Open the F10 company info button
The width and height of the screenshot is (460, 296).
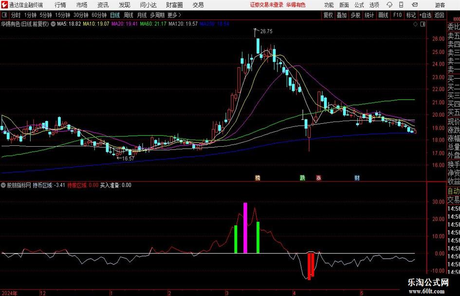pyautogui.click(x=398, y=15)
